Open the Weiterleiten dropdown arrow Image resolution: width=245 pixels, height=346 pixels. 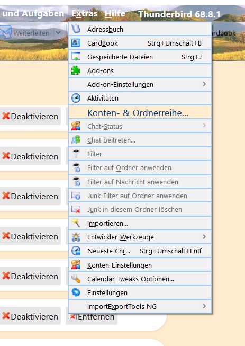(58, 33)
